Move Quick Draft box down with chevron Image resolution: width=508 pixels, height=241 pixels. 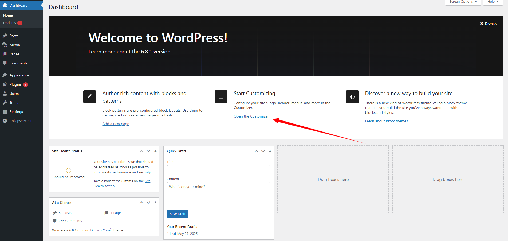(263, 151)
